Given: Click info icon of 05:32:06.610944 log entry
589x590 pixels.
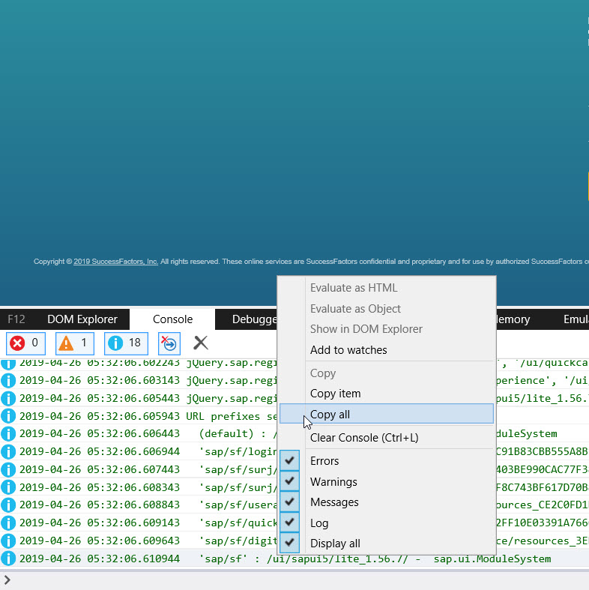Looking at the screenshot, I should [x=8, y=559].
